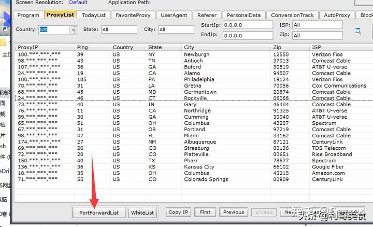Sort by City column header
Screen dimensions: 373x227
226,47
